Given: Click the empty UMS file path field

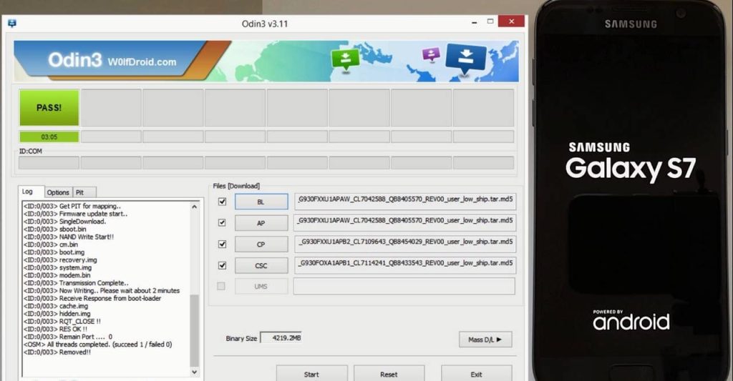Looking at the screenshot, I should pos(404,286).
